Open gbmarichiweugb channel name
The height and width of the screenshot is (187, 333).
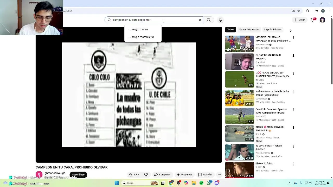click(55, 173)
